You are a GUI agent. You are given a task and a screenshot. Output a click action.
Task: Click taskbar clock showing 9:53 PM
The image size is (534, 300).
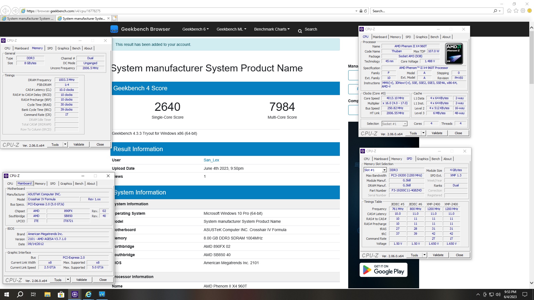point(510,294)
